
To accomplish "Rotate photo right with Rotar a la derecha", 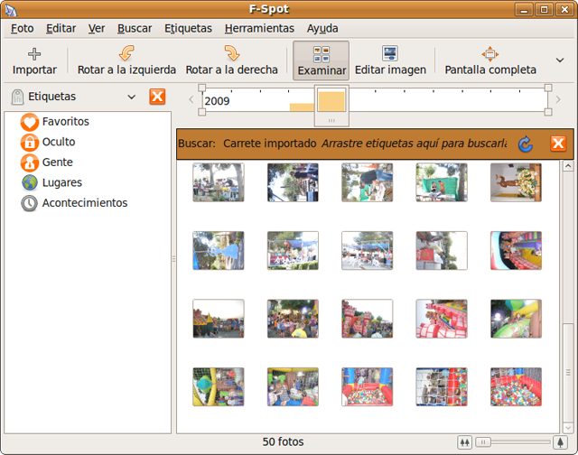I will click(231, 60).
